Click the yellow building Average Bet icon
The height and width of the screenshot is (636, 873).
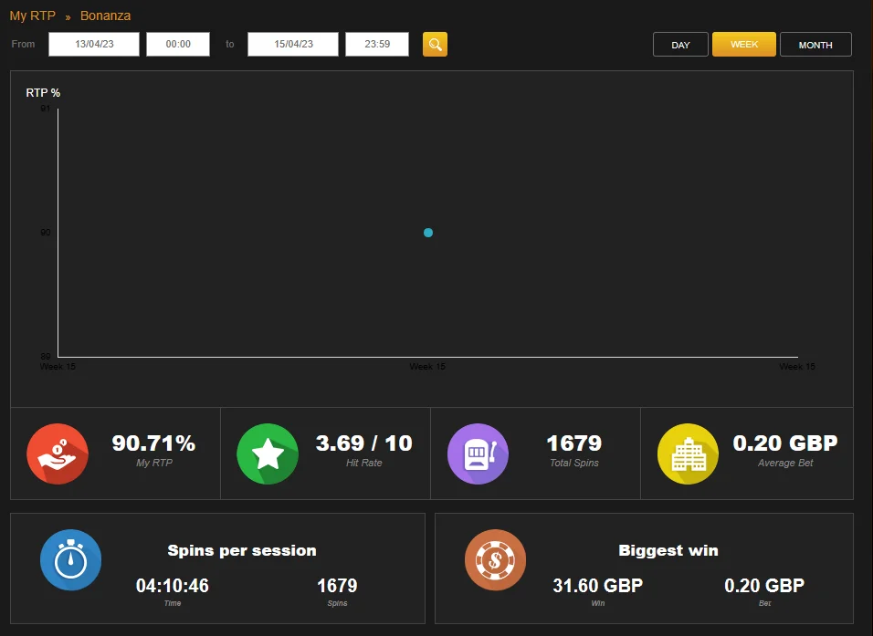tap(689, 454)
